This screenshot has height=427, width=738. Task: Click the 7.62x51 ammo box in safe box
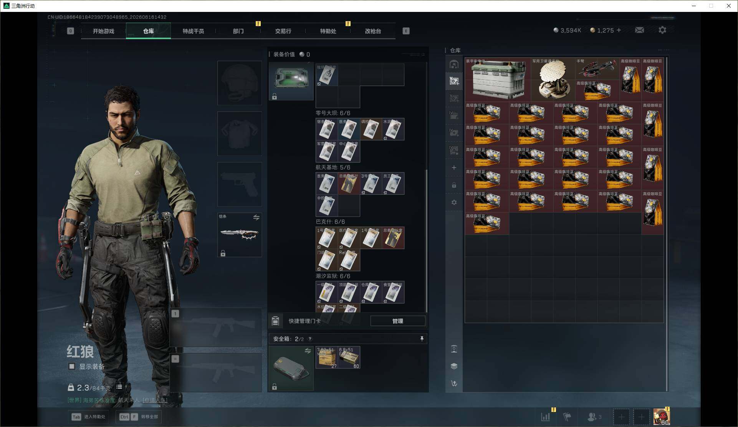coord(327,357)
